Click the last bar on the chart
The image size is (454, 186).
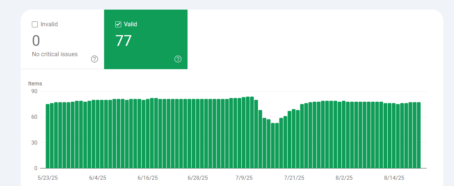pyautogui.click(x=419, y=135)
